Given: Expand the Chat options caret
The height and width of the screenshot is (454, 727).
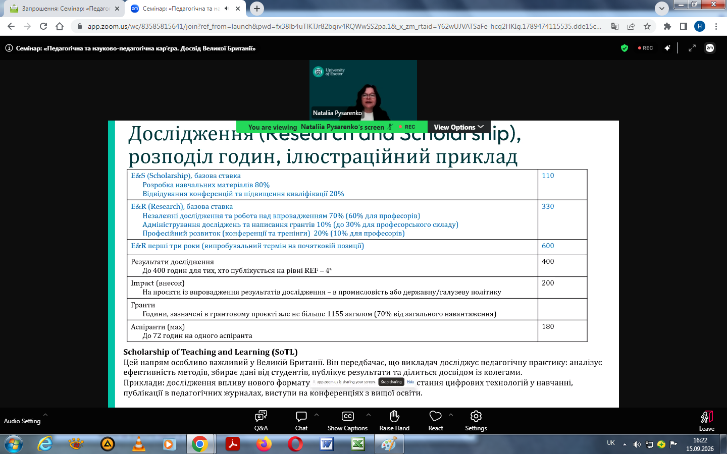Looking at the screenshot, I should tap(317, 415).
